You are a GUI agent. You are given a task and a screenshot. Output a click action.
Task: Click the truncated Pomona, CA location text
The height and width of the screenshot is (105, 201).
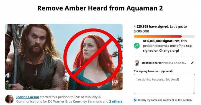point(175,63)
